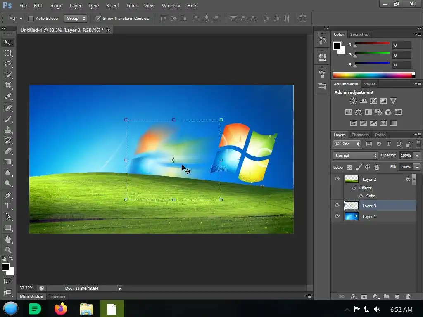
Task: Select the Crop tool
Action: coord(8,85)
